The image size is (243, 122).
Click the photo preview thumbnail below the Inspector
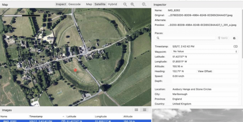point(197,115)
